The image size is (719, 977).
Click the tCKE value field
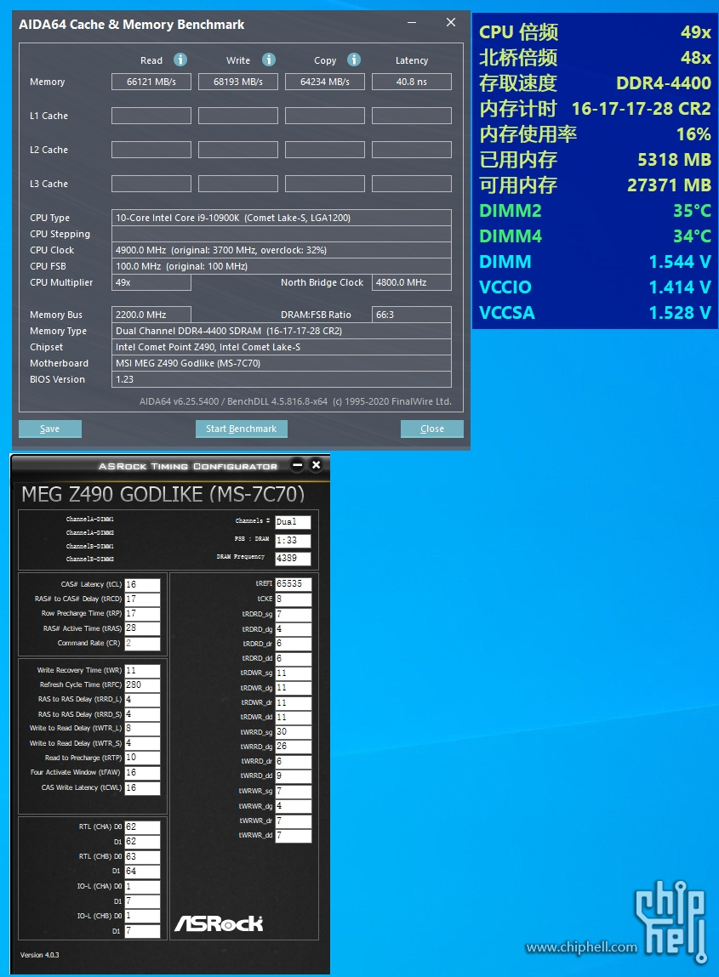[x=293, y=599]
